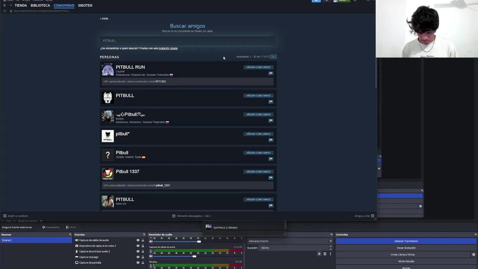Select Captura de pantalla source
Screen dimensions: 478x269
point(90,263)
